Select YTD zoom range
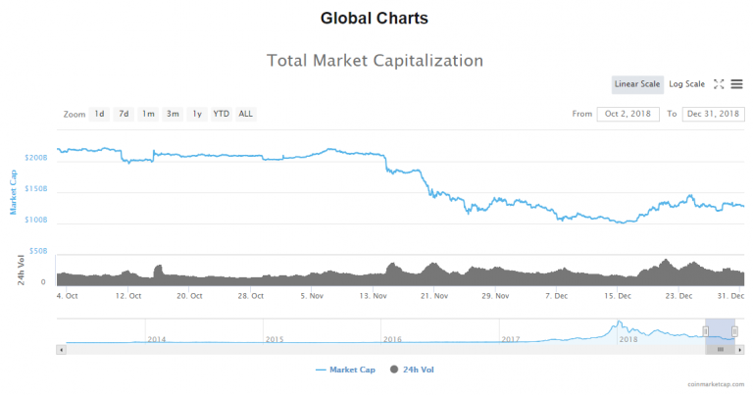The height and width of the screenshot is (395, 753). 222,114
